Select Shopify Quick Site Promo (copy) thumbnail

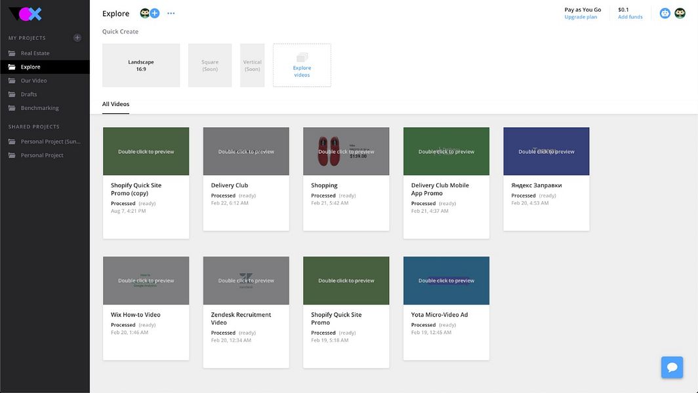146,151
